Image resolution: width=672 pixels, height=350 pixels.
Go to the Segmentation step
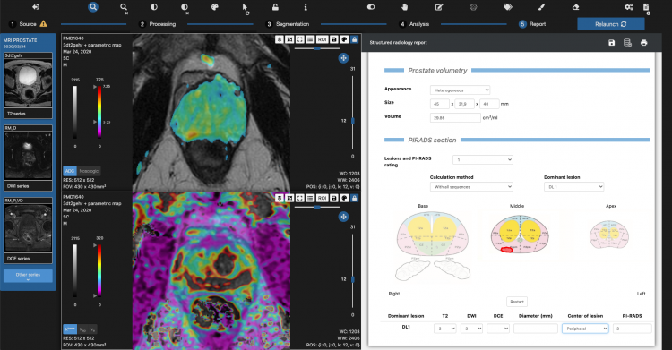click(x=288, y=24)
